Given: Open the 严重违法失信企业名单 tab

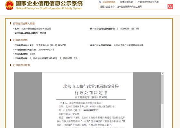Looking at the screenshot, I should [x=148, y=2].
